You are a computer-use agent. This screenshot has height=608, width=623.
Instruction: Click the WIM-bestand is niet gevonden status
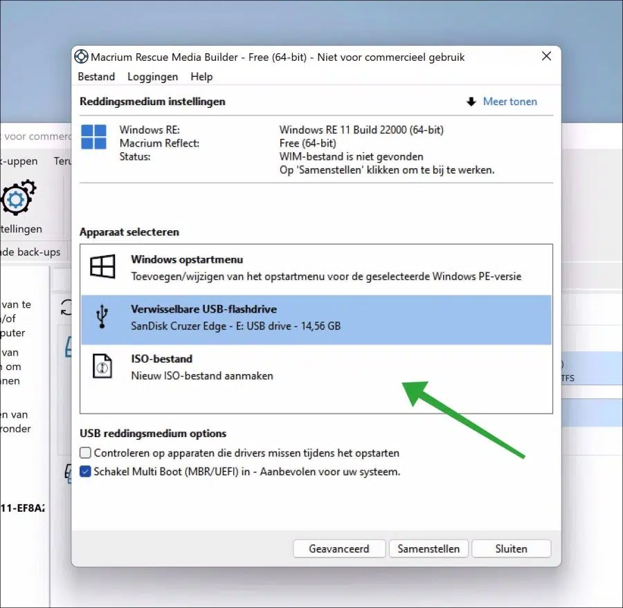(x=351, y=156)
